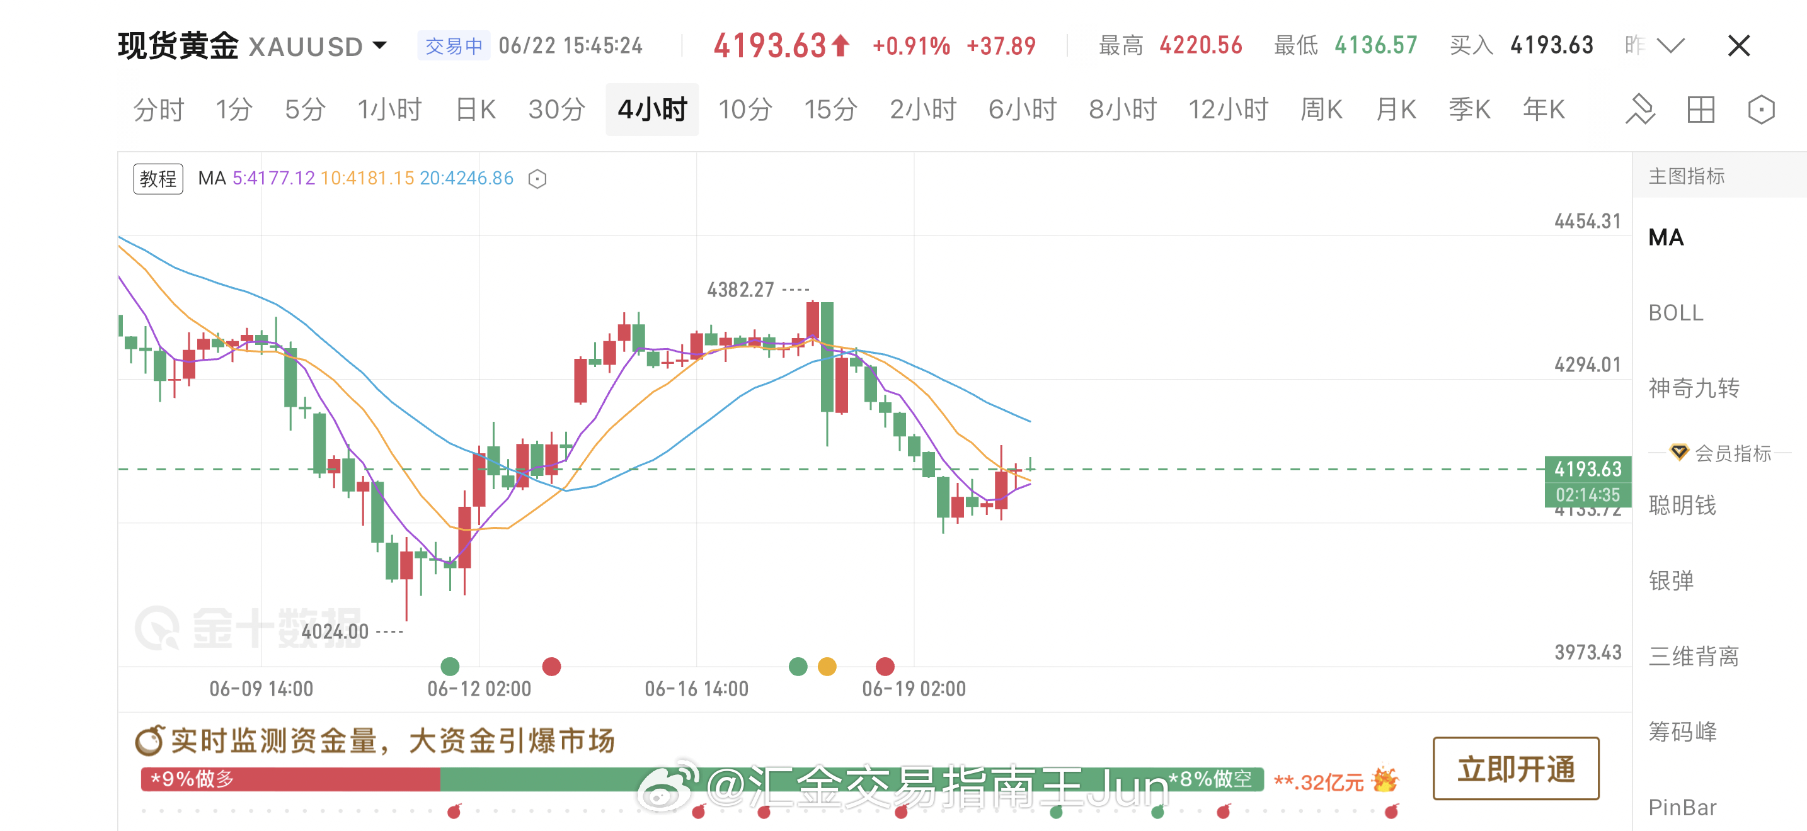
Task: Click the **.32亿元 capital amount
Action: pos(1318,781)
